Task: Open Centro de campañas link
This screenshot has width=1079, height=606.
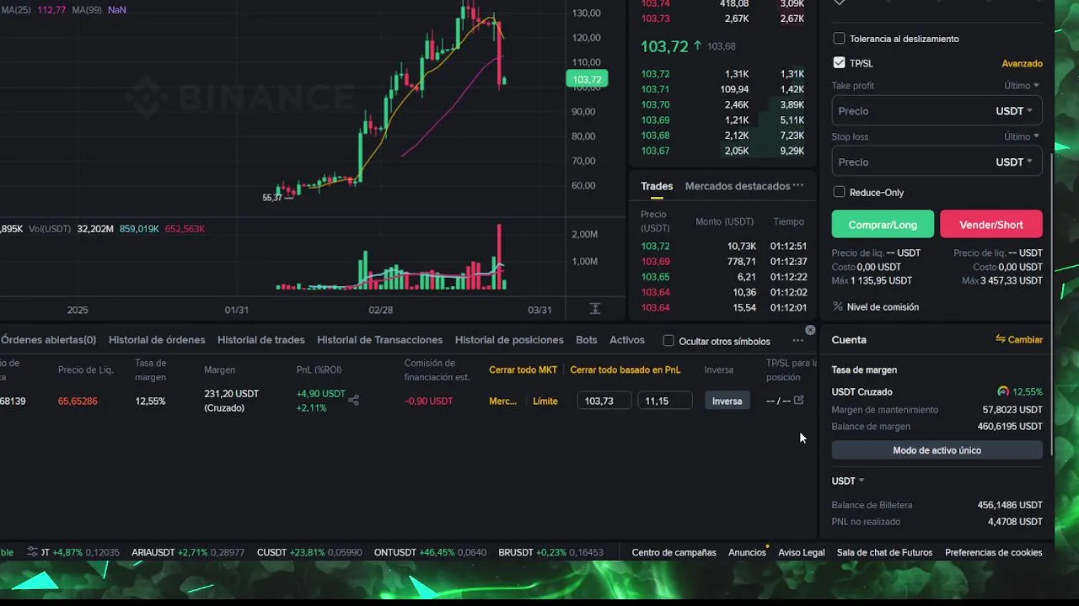Action: (674, 553)
